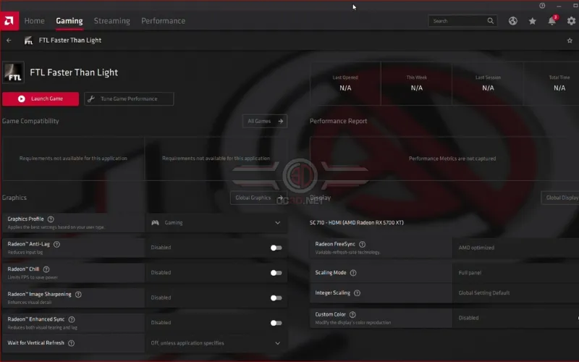Screen dimensions: 579x362
Task: Enable Radeon Enhanced Sync toggle
Action: 276,323
